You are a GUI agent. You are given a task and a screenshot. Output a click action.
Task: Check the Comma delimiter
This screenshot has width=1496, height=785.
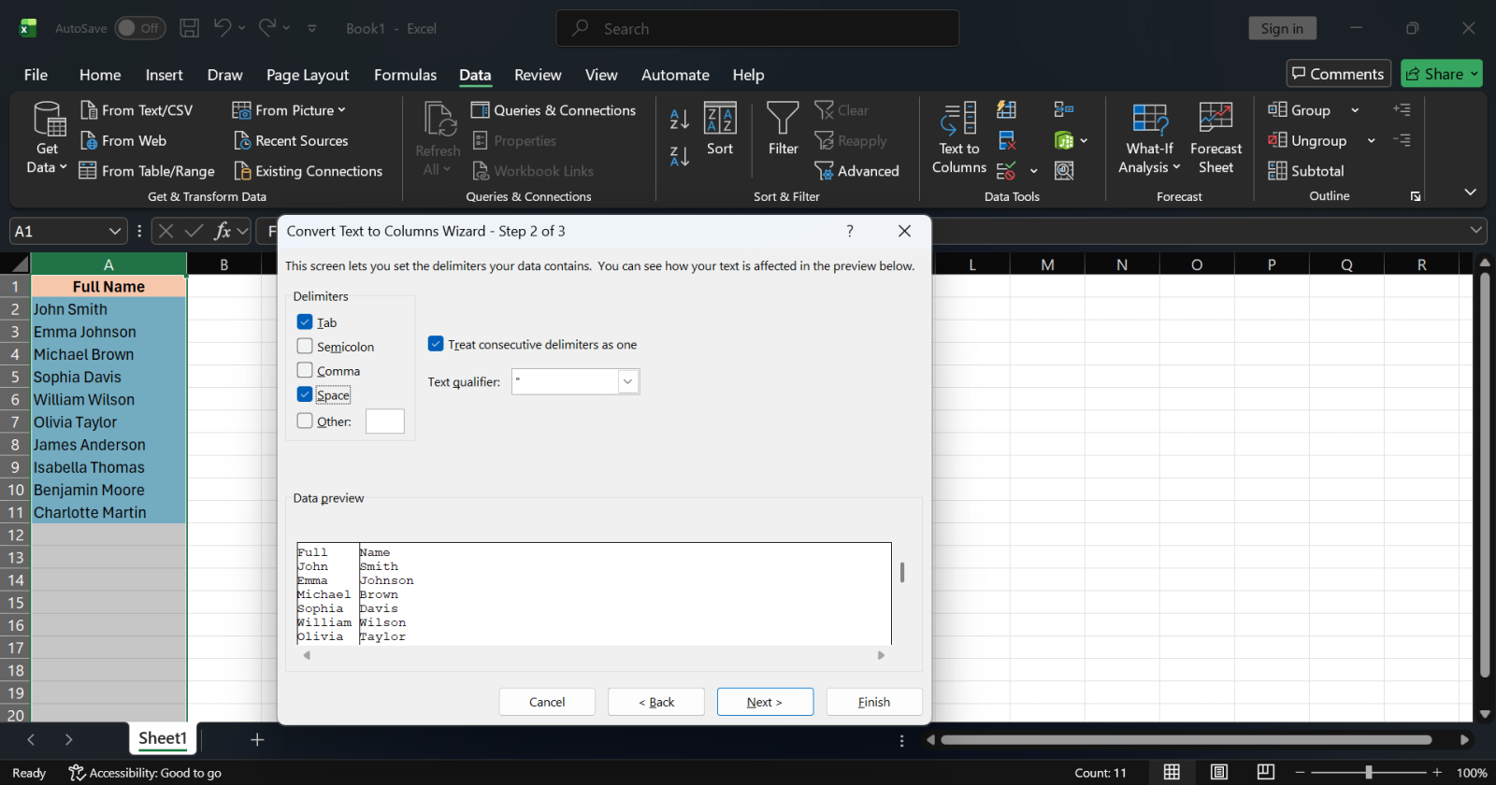(x=305, y=370)
